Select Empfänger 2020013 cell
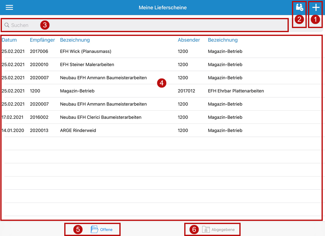Screen dimensions: 325x236 pyautogui.click(x=39, y=130)
